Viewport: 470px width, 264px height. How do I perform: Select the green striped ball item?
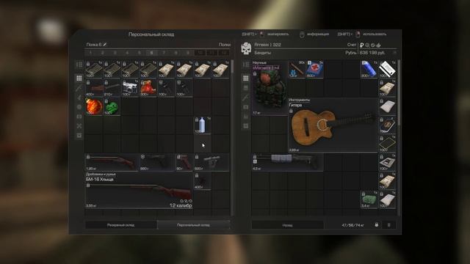tap(112, 106)
